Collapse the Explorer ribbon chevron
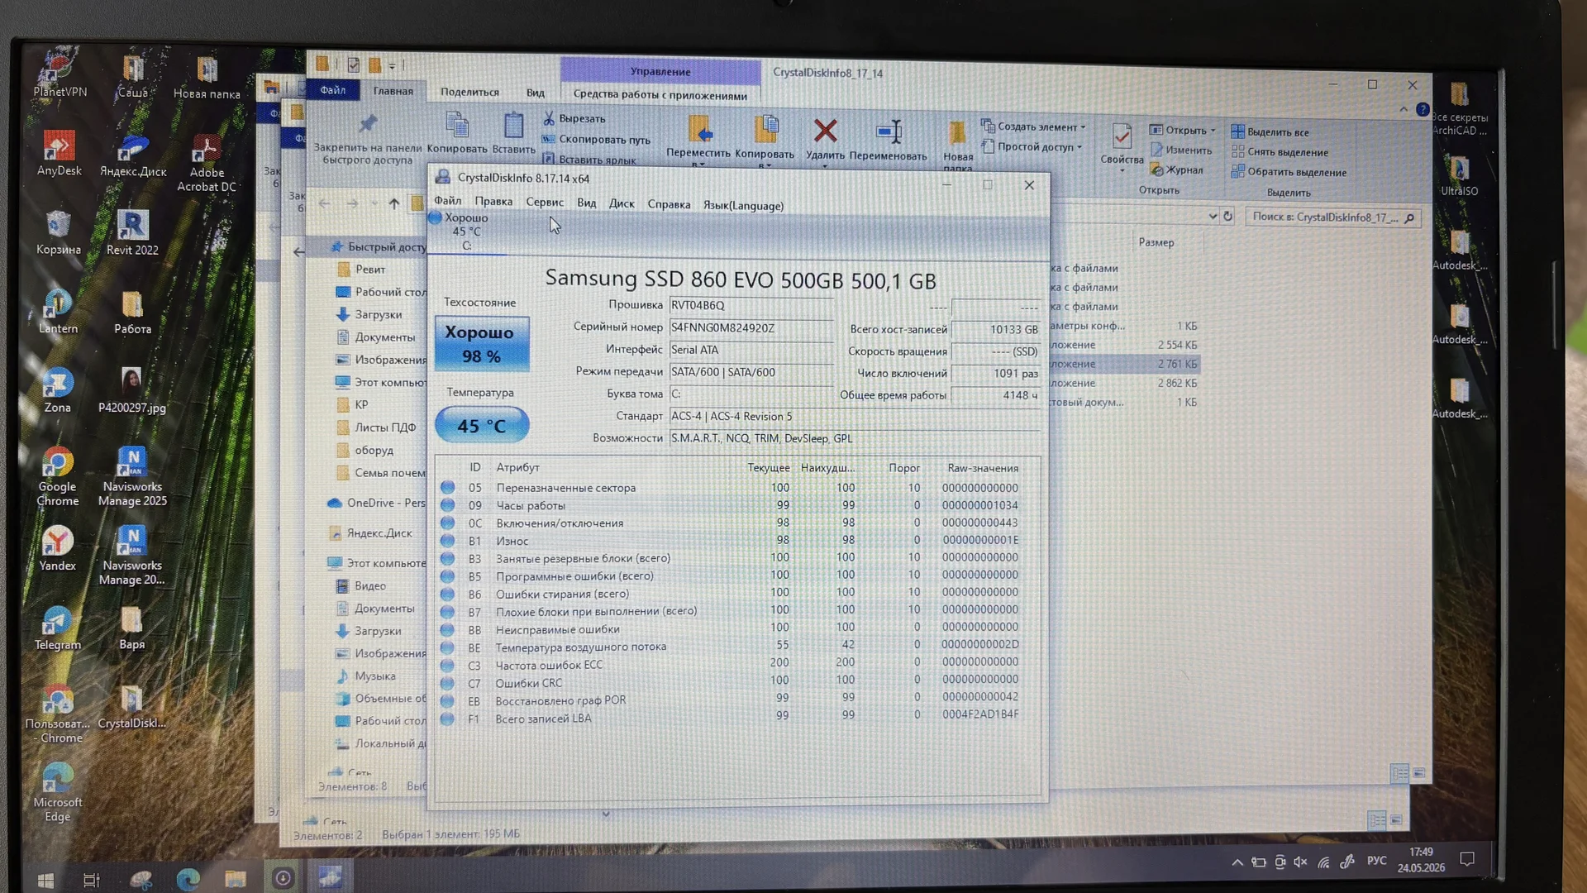Image resolution: width=1587 pixels, height=893 pixels. click(1404, 109)
